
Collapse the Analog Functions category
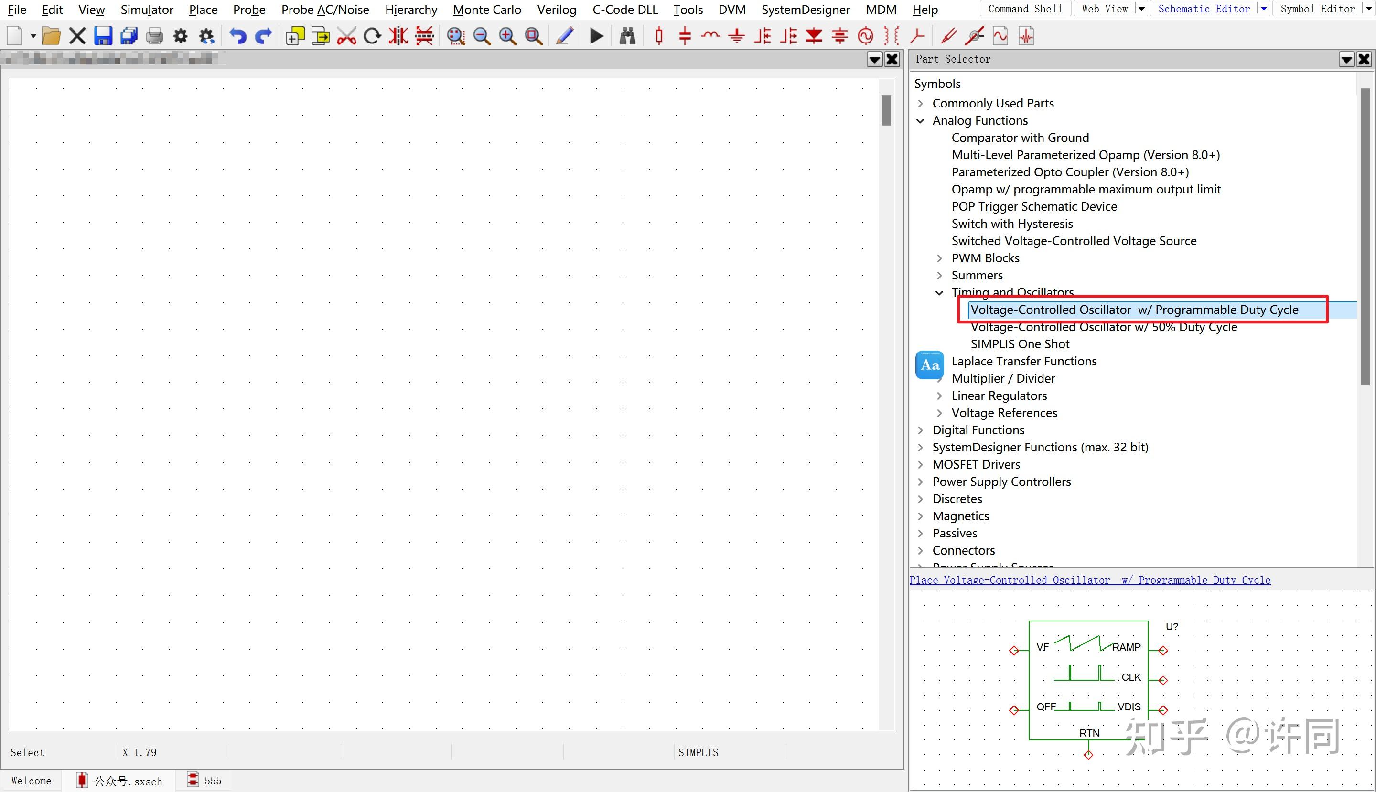point(921,121)
